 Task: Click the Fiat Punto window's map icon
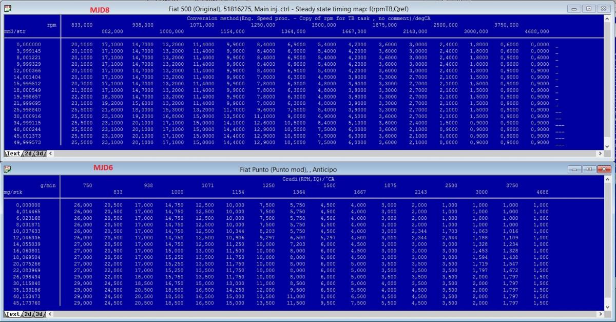coord(7,169)
